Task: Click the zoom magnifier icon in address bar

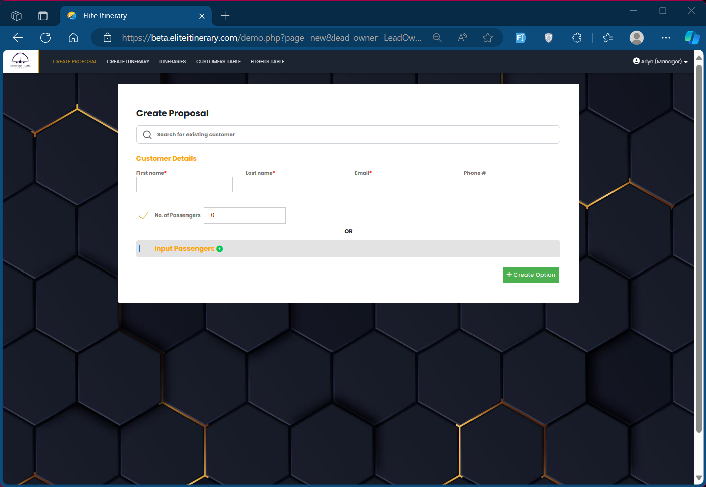Action: tap(437, 38)
